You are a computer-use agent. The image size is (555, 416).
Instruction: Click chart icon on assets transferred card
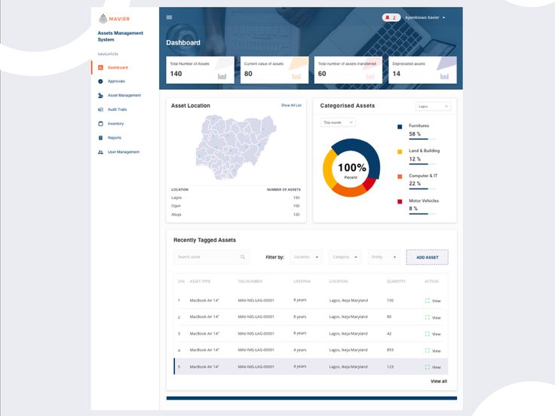[370, 76]
